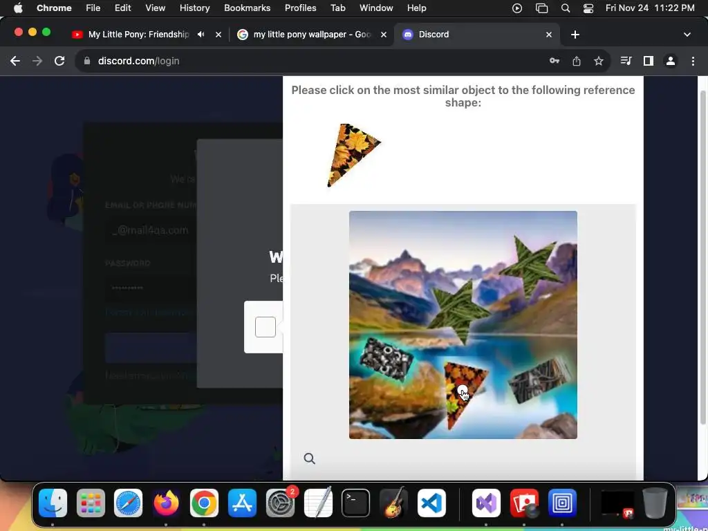The image size is (708, 531).
Task: Open GarageBand from the Dock
Action: 393,503
